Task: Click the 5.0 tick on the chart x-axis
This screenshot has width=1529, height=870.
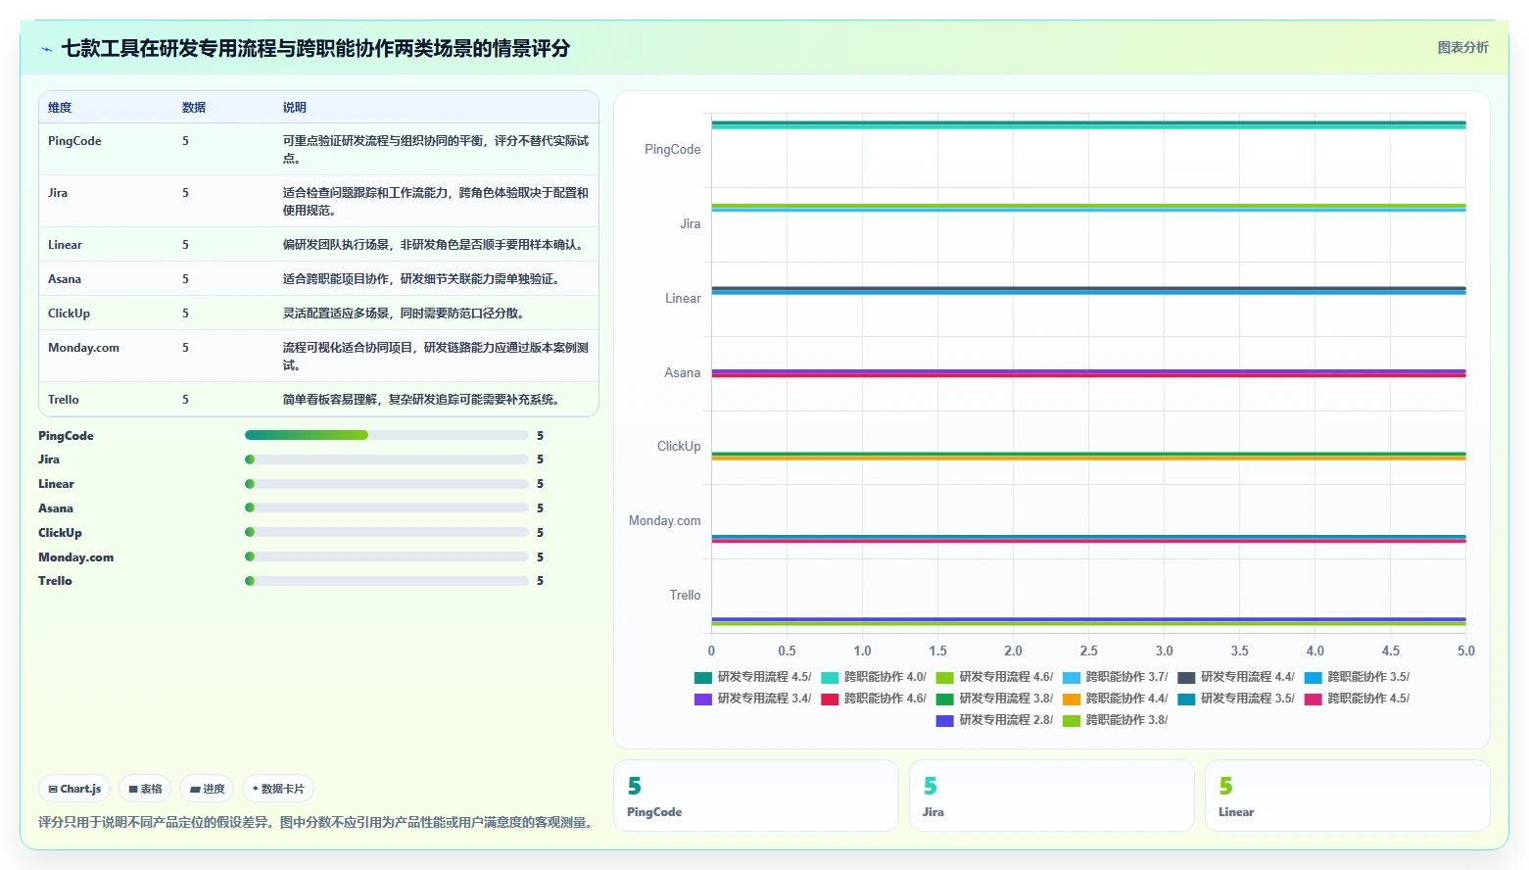Action: click(1465, 651)
